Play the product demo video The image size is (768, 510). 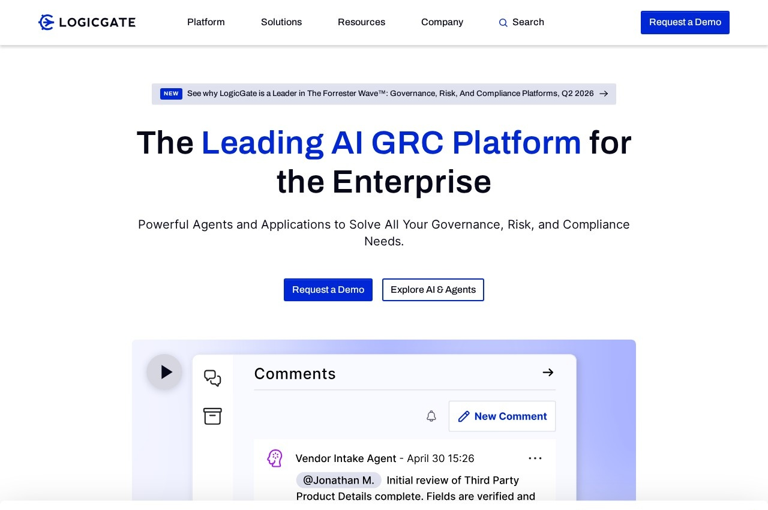pos(164,372)
